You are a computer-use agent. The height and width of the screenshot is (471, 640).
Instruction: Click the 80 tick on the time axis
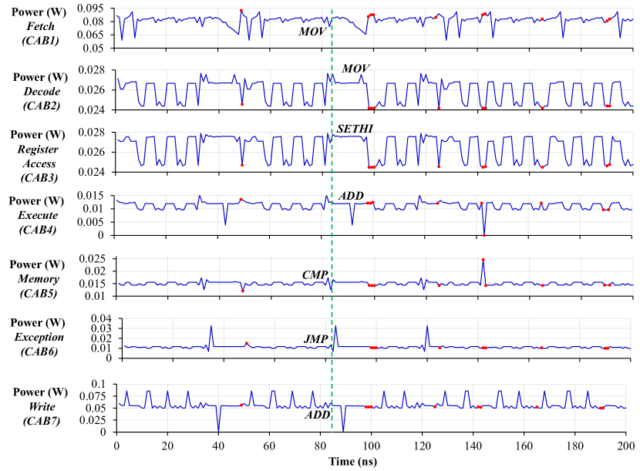point(321,446)
